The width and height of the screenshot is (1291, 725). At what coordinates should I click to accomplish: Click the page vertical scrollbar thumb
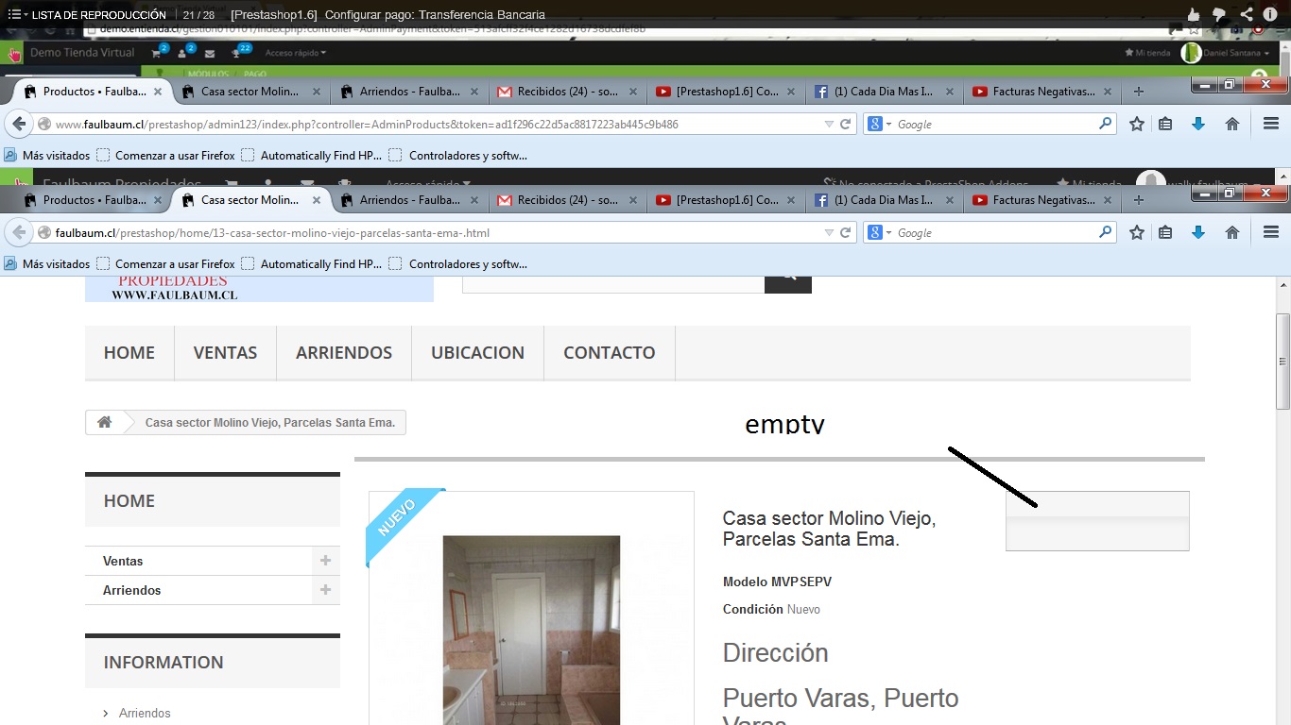(1283, 361)
